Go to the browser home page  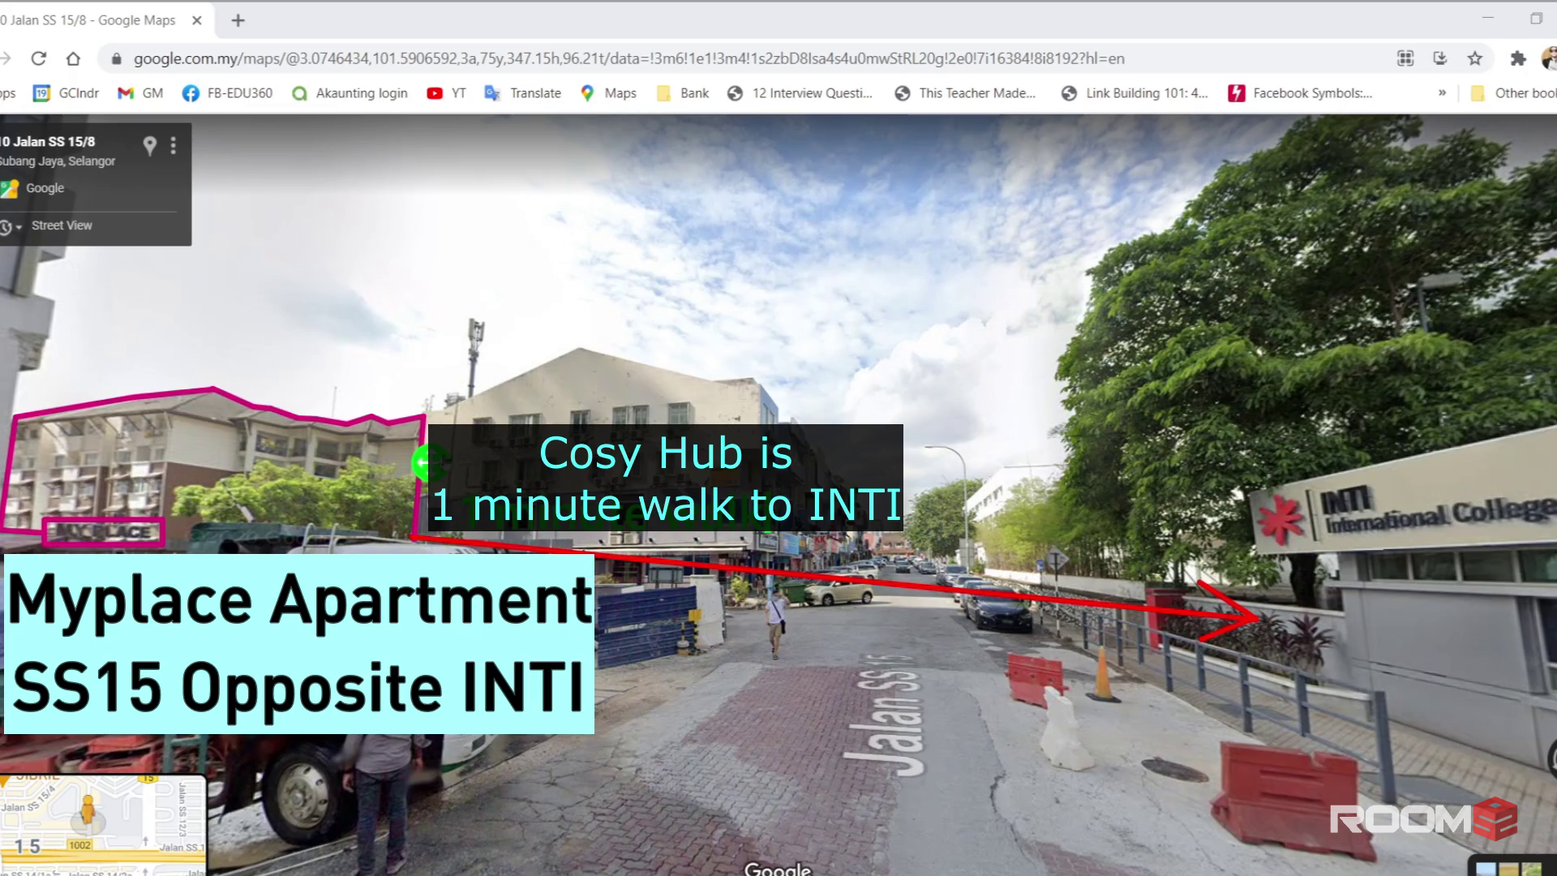[73, 58]
